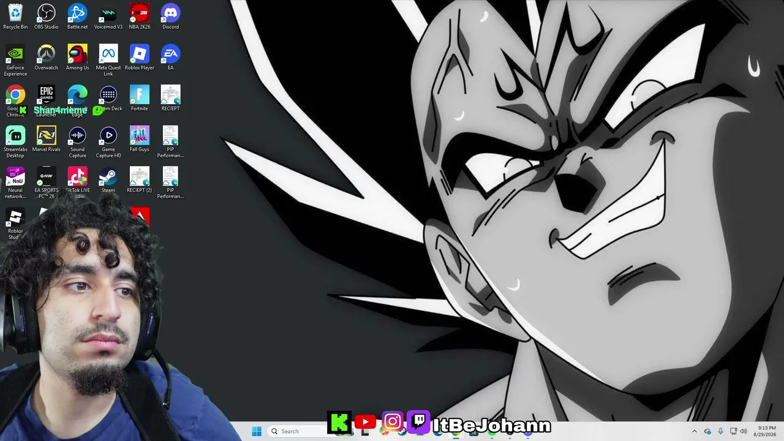Select the Roblox Player icon
Image resolution: width=784 pixels, height=441 pixels.
pos(140,58)
